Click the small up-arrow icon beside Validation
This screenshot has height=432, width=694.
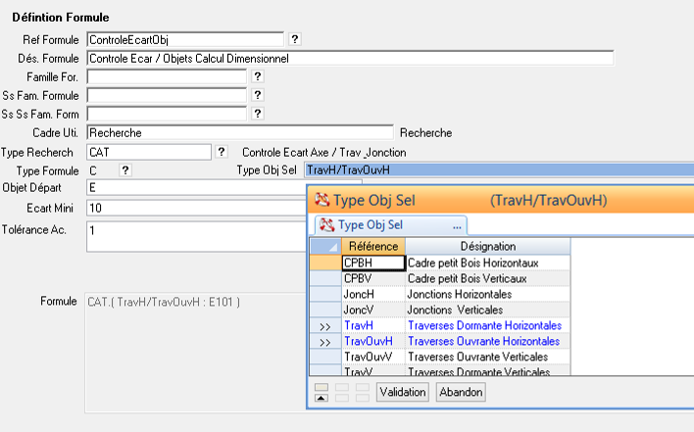click(x=321, y=393)
